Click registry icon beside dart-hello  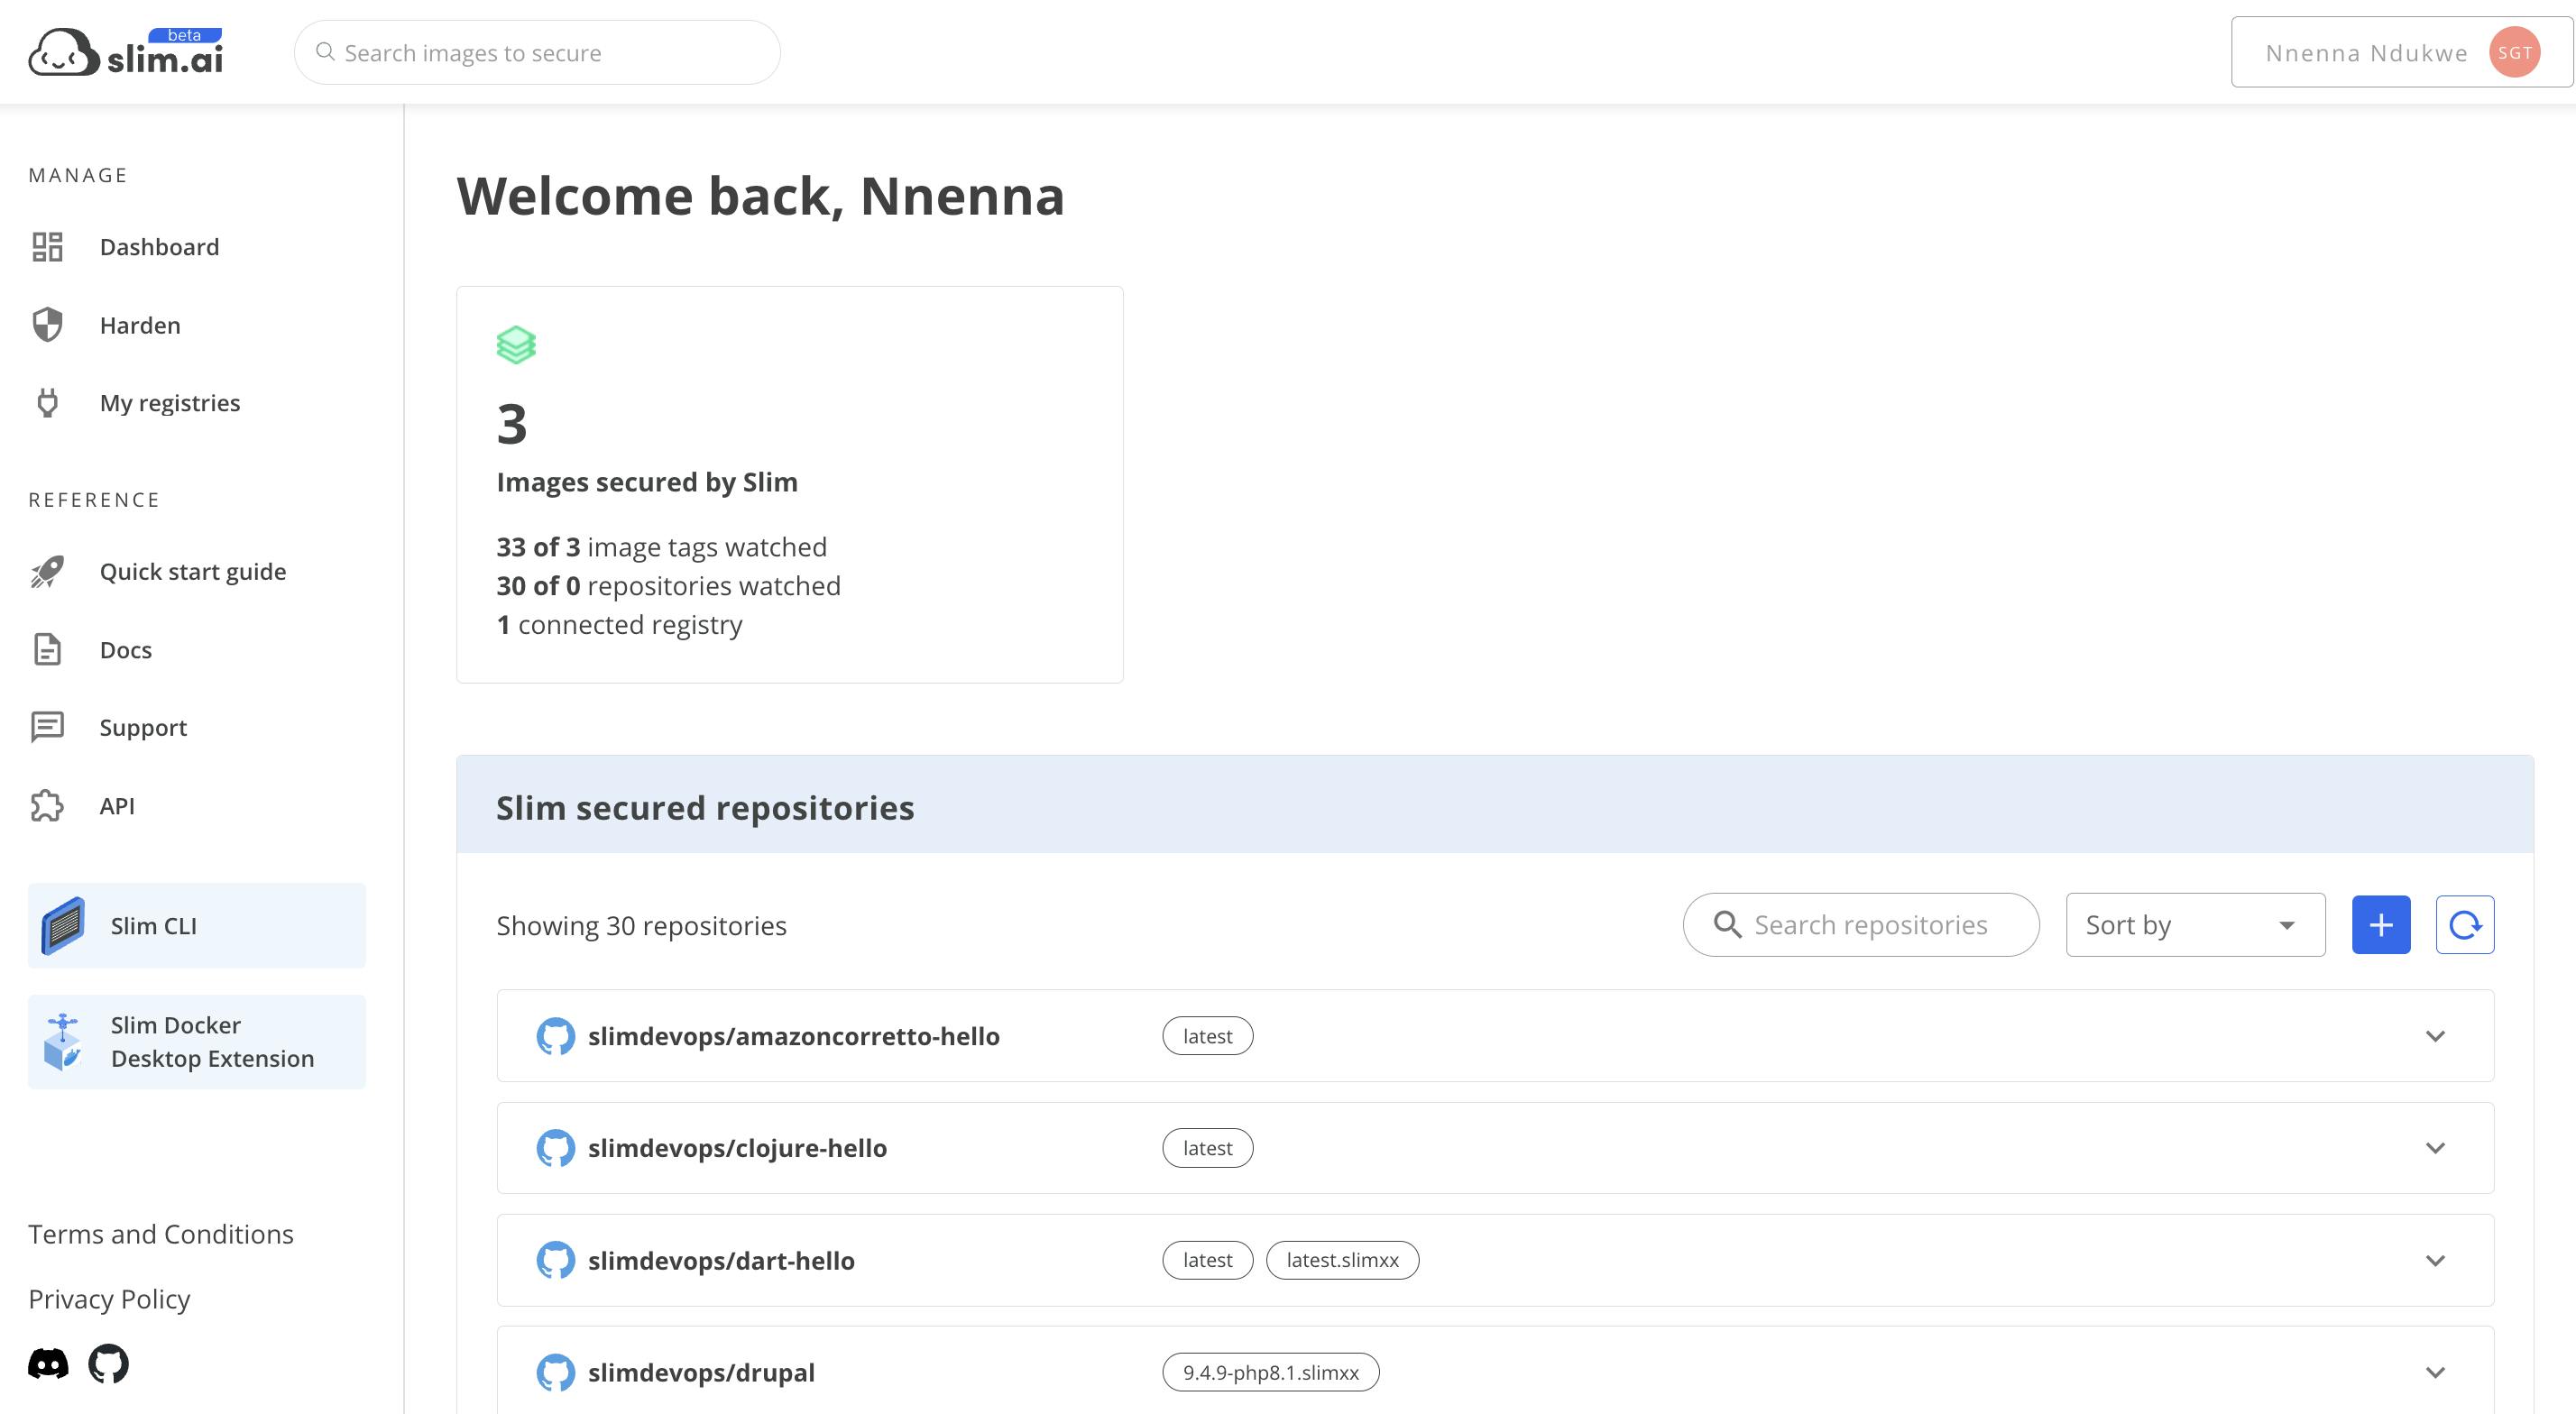(556, 1260)
